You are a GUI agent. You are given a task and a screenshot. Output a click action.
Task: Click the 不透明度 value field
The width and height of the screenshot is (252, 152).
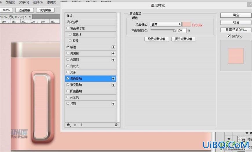(x=181, y=30)
